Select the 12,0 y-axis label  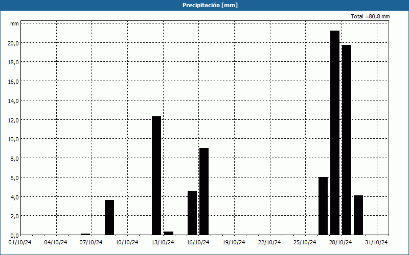click(x=13, y=120)
